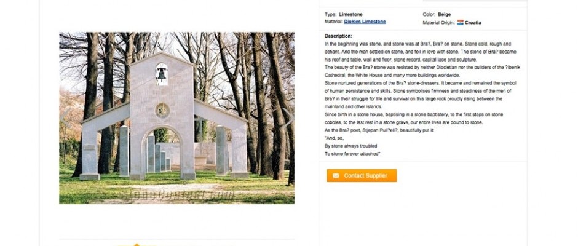Click the Croatia flag icon
Screen dimensions: 578x246
pyautogui.click(x=460, y=22)
